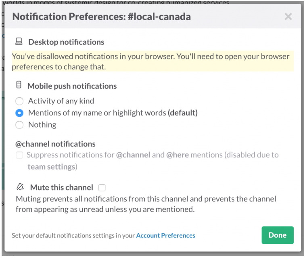Image resolution: width=305 pixels, height=258 pixels.
Task: Click the laptop icon for Desktop notifications
Action: [x=19, y=42]
